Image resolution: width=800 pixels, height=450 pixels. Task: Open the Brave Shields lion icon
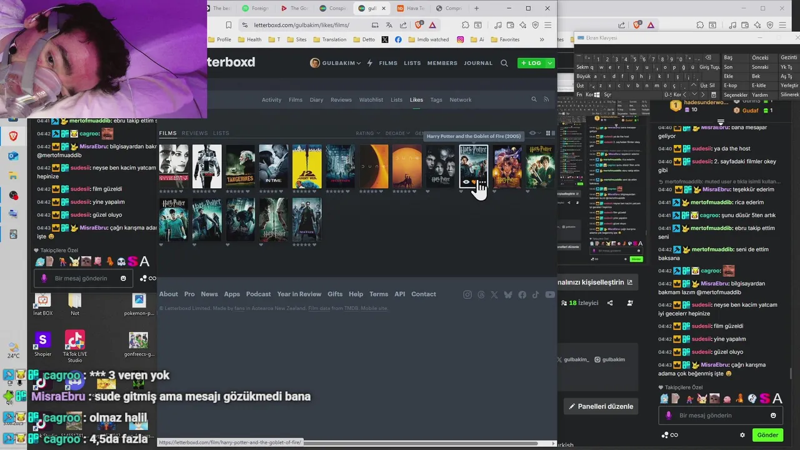(x=419, y=25)
